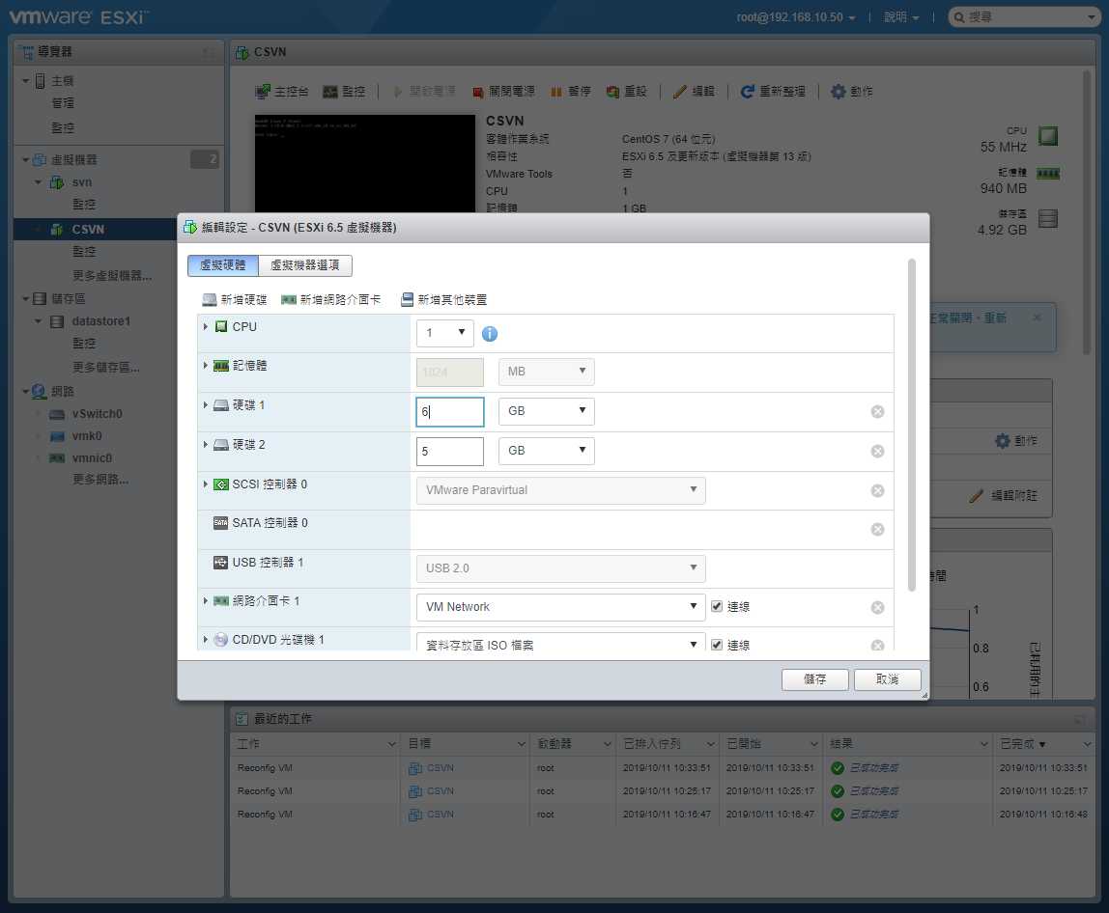
Task: Expand the 記憶體 hardware row
Action: (206, 366)
